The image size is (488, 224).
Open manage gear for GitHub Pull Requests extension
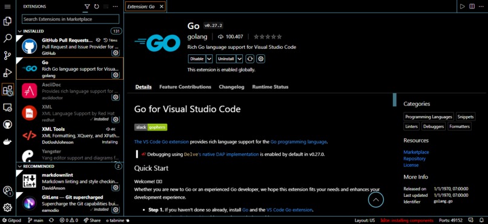(x=116, y=53)
